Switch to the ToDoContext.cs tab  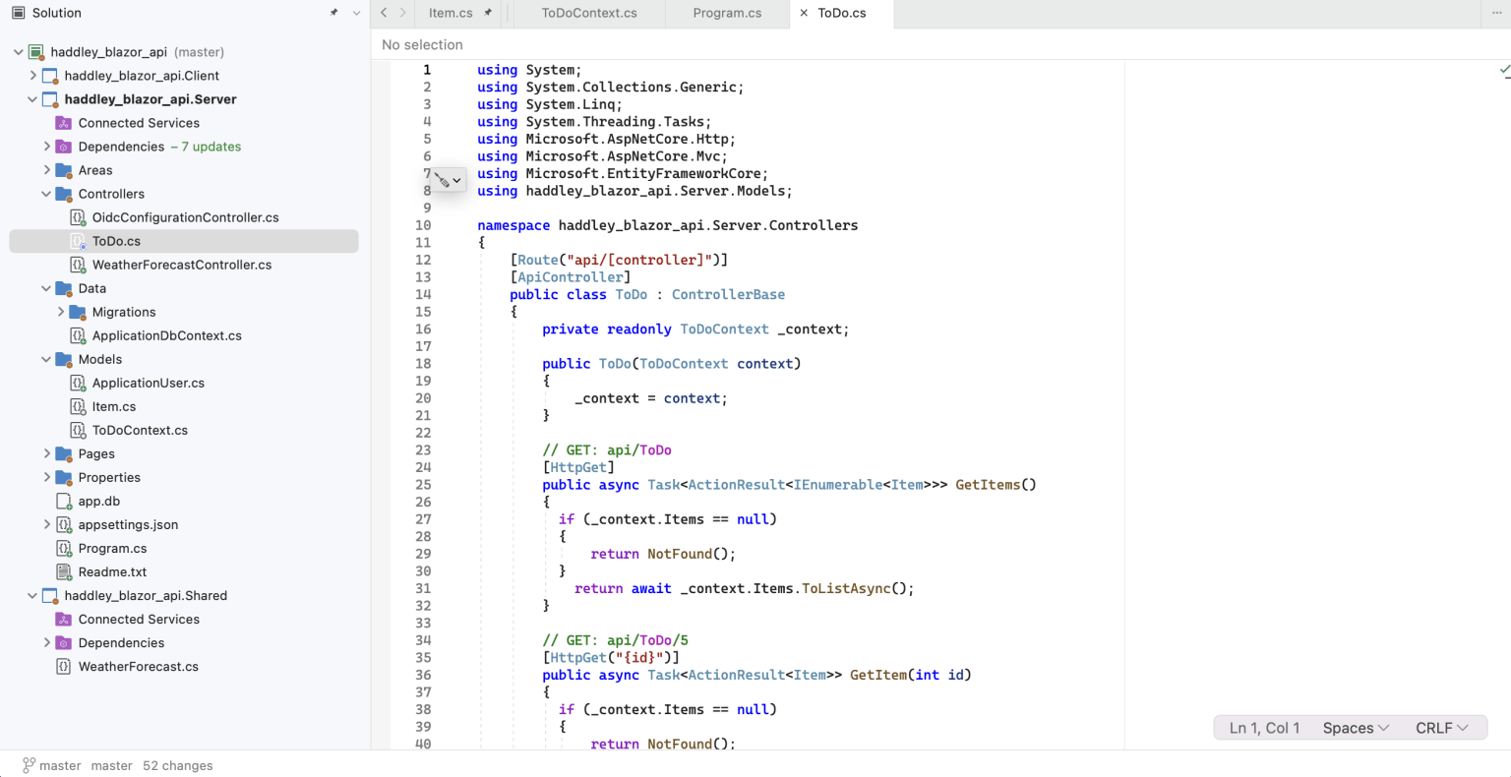[x=588, y=13]
